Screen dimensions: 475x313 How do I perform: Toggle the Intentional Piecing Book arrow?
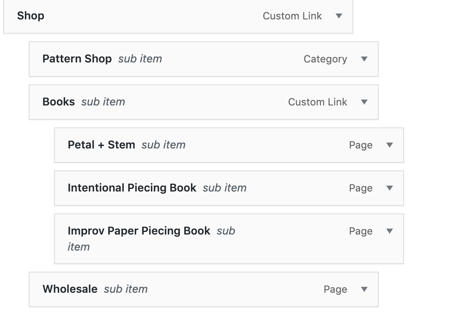click(x=390, y=188)
